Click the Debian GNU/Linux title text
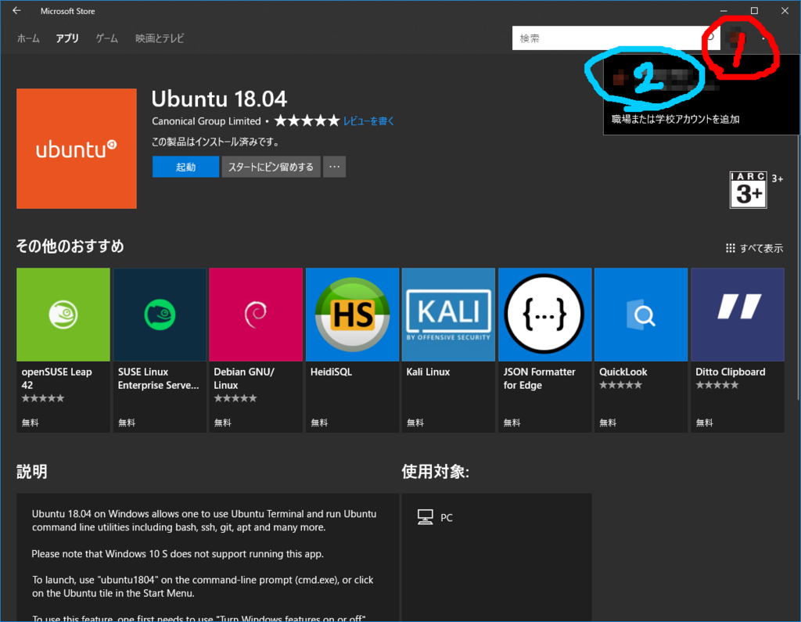This screenshot has height=622, width=801. [x=244, y=379]
